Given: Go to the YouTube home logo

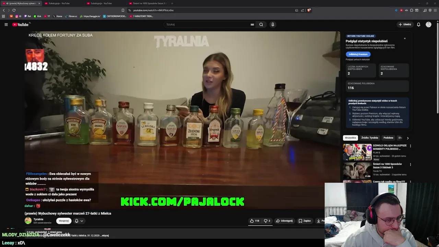Looking at the screenshot, I should coord(21,24).
